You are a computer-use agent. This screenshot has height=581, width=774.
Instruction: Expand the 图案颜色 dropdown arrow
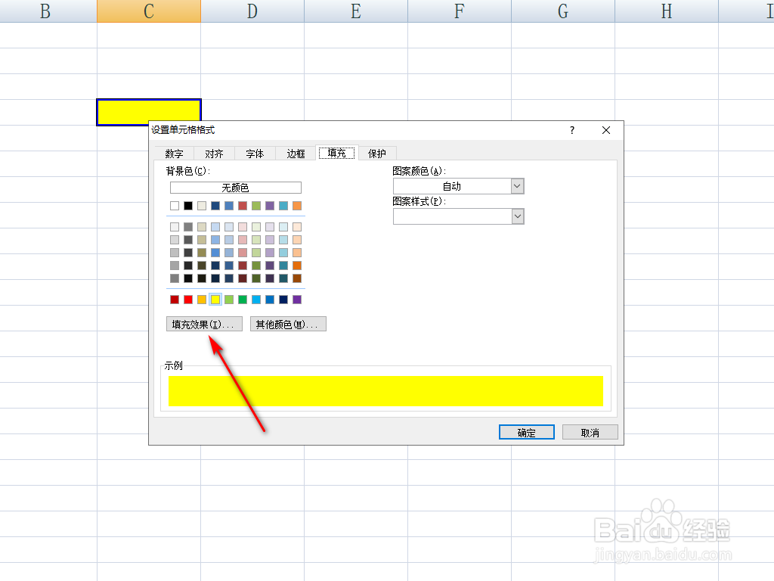pyautogui.click(x=517, y=186)
